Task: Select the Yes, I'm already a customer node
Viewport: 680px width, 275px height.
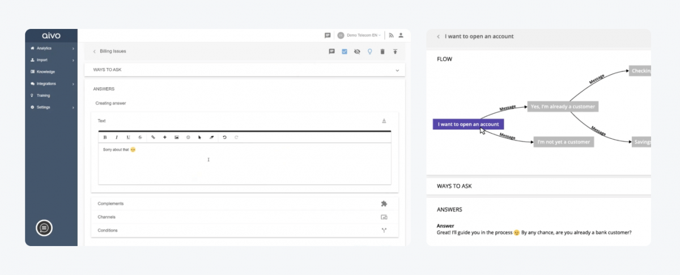Action: (x=563, y=106)
